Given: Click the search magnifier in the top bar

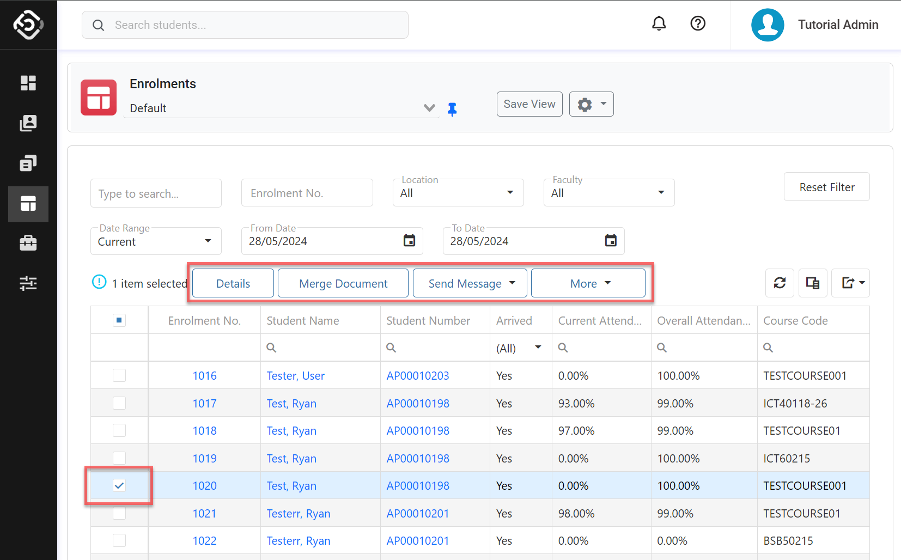Looking at the screenshot, I should [x=98, y=25].
